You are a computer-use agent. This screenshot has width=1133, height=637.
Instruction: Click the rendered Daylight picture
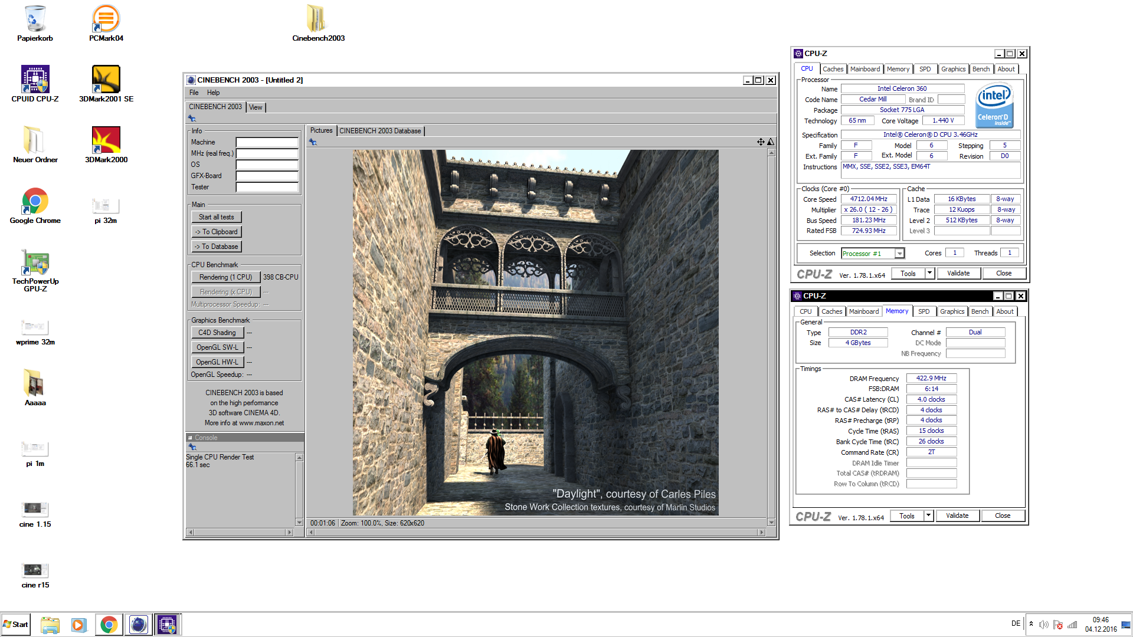(535, 332)
